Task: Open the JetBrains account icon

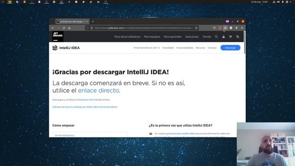Action: (x=224, y=37)
